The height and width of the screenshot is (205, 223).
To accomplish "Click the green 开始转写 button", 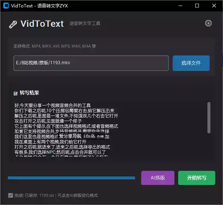I will (197, 178).
